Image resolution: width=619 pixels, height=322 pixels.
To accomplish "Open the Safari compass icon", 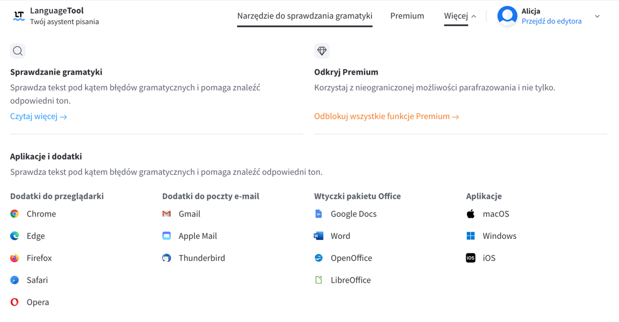I will coord(15,280).
